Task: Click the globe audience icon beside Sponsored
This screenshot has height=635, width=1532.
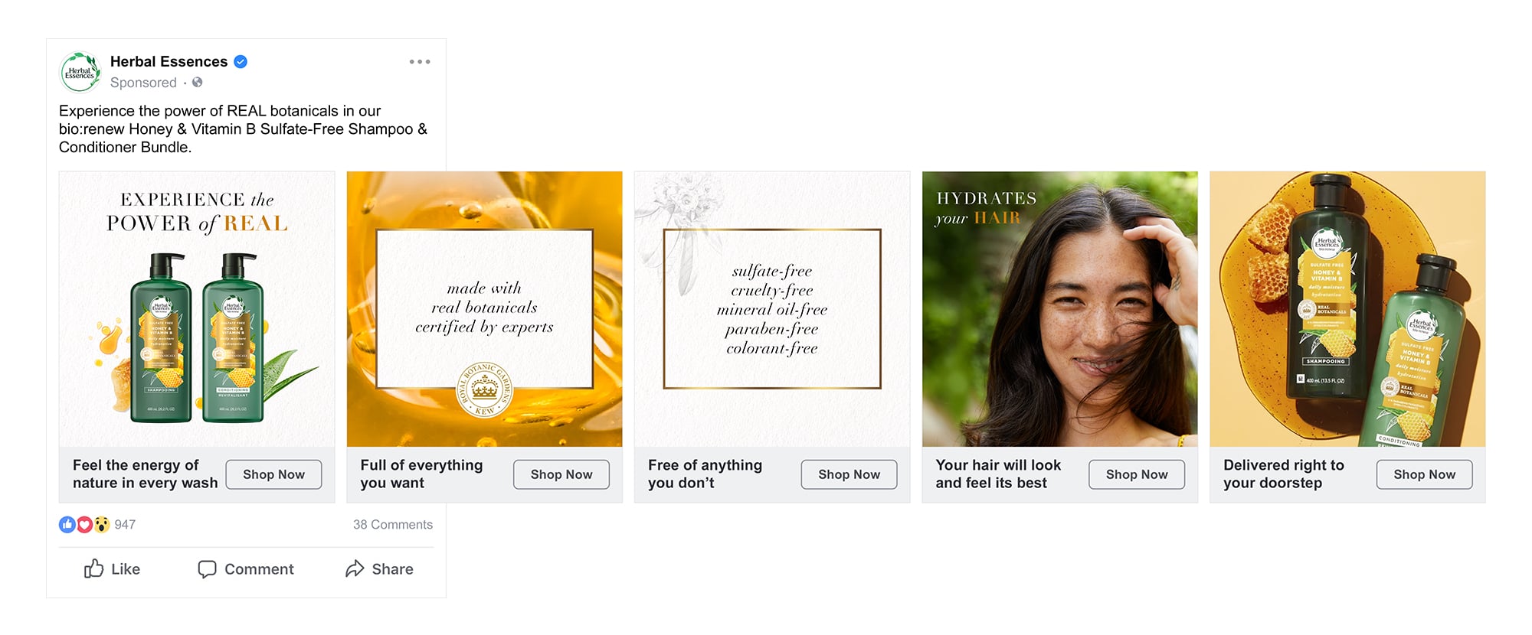Action: 198,83
